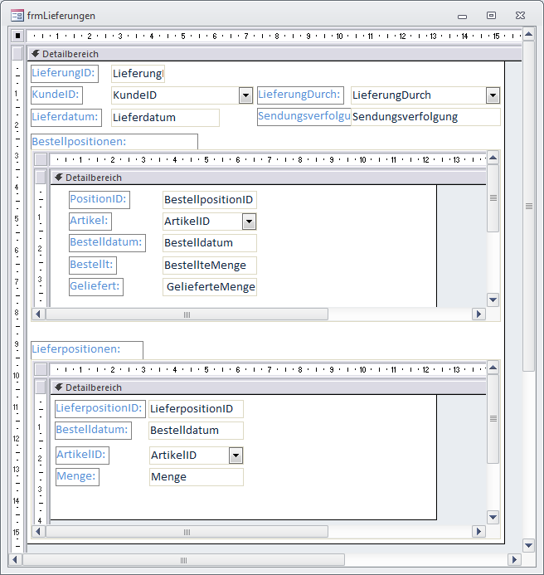Select the Lieferdatum text field
This screenshot has width=544, height=575.
[164, 118]
